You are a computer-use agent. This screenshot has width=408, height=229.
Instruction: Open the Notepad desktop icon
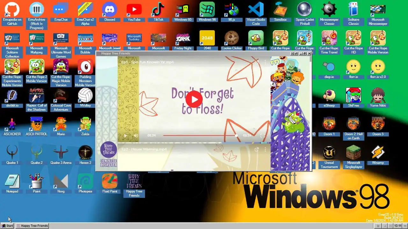click(12, 184)
